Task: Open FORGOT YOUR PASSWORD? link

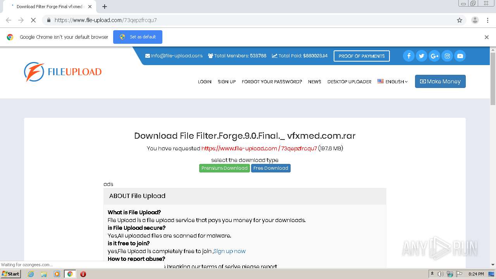Action: pyautogui.click(x=272, y=82)
